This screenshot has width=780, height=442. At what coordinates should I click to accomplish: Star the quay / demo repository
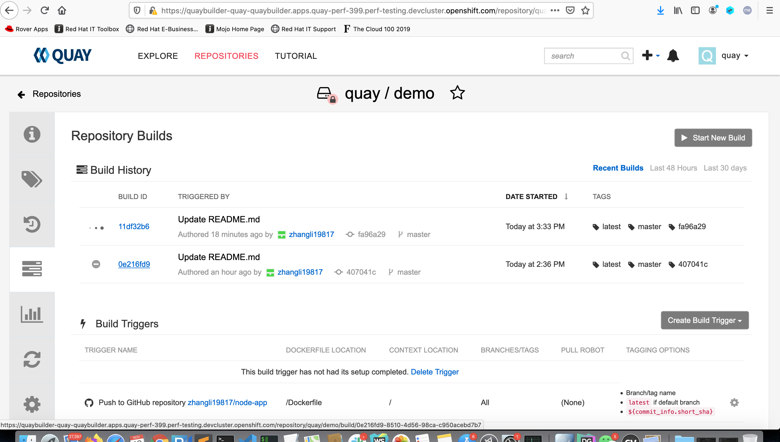[457, 93]
